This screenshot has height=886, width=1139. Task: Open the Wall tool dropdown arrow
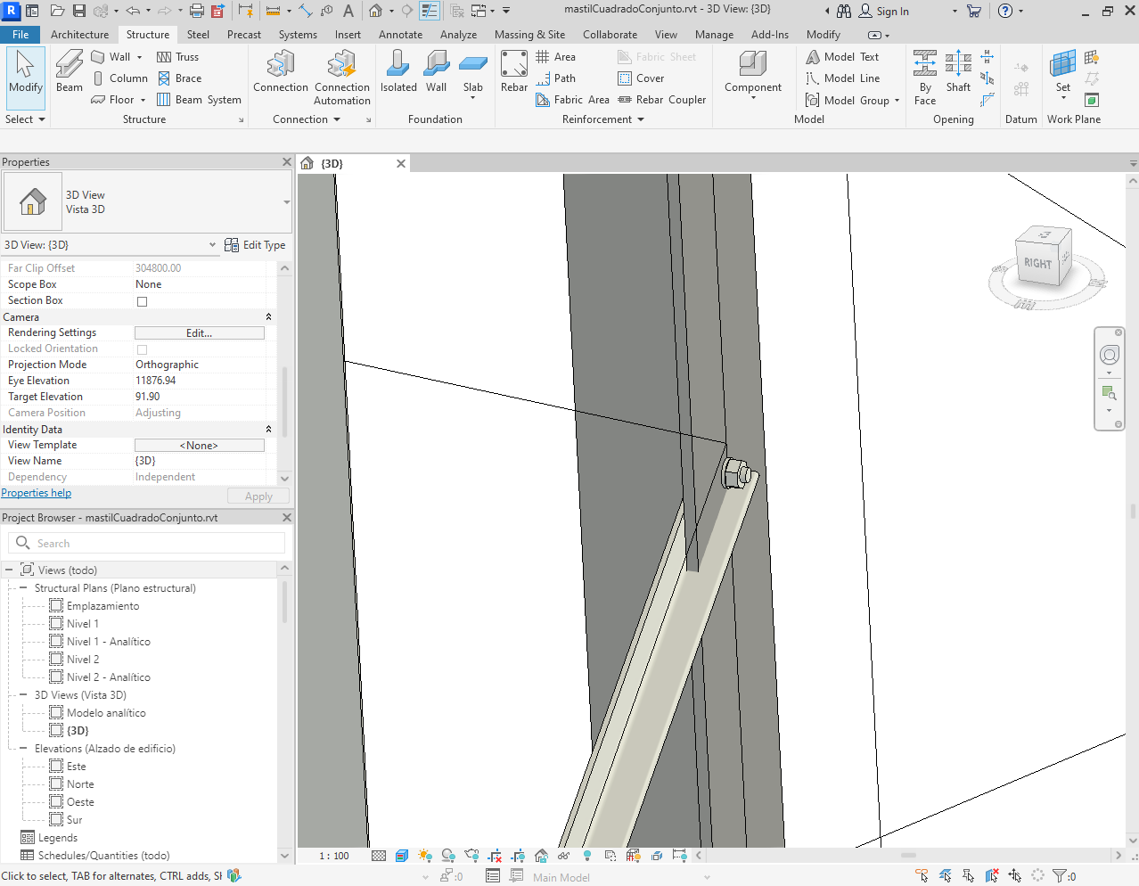(x=139, y=57)
